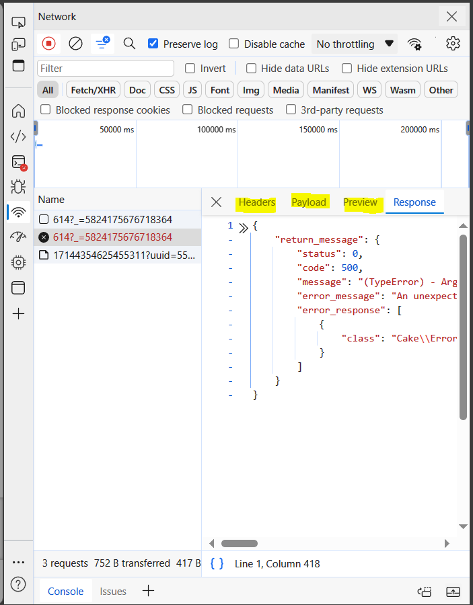Open the Memory chip tool
The image size is (473, 605).
tap(18, 263)
